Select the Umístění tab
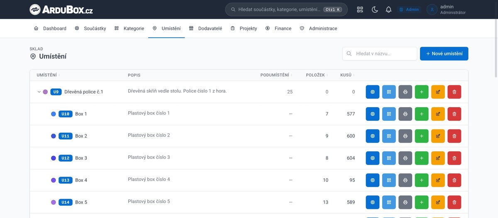The height and width of the screenshot is (218, 498). (x=166, y=29)
